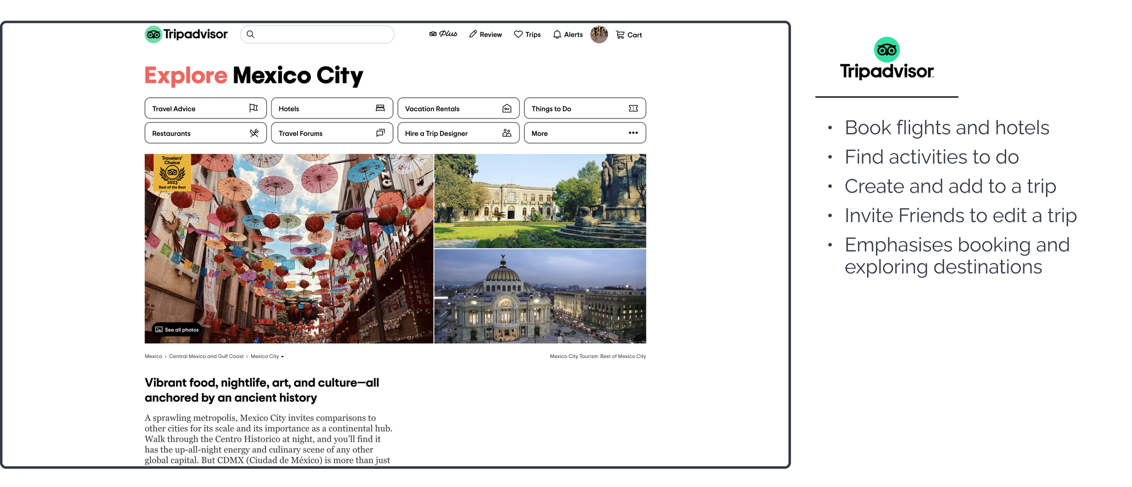Click the Alerts bell icon
The width and height of the screenshot is (1132, 487).
(x=557, y=34)
